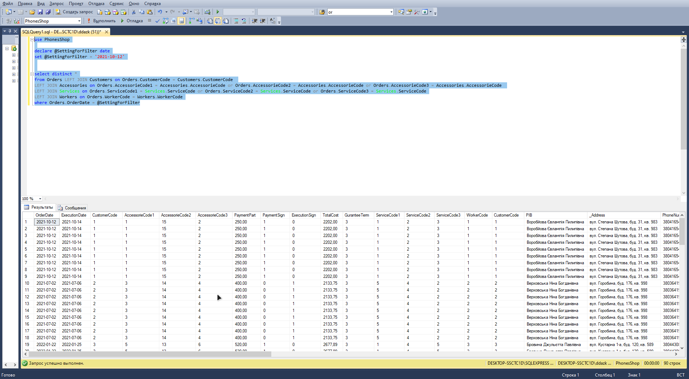Open the Query Options icon
This screenshot has width=689, height=379.
click(x=174, y=21)
